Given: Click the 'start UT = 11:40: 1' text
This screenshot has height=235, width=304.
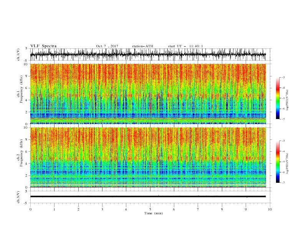Looking at the screenshot, I should click(185, 46).
